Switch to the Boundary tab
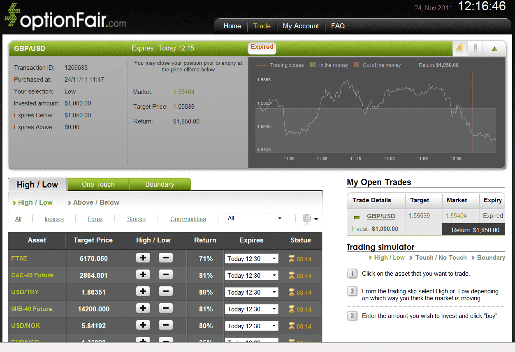This screenshot has height=352, width=515. point(160,185)
